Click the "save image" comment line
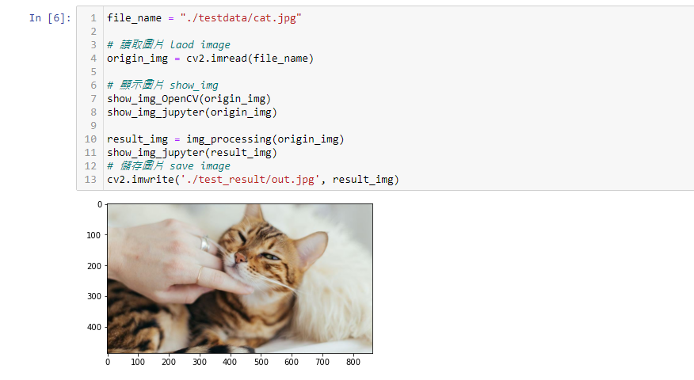694x380 pixels. point(169,166)
